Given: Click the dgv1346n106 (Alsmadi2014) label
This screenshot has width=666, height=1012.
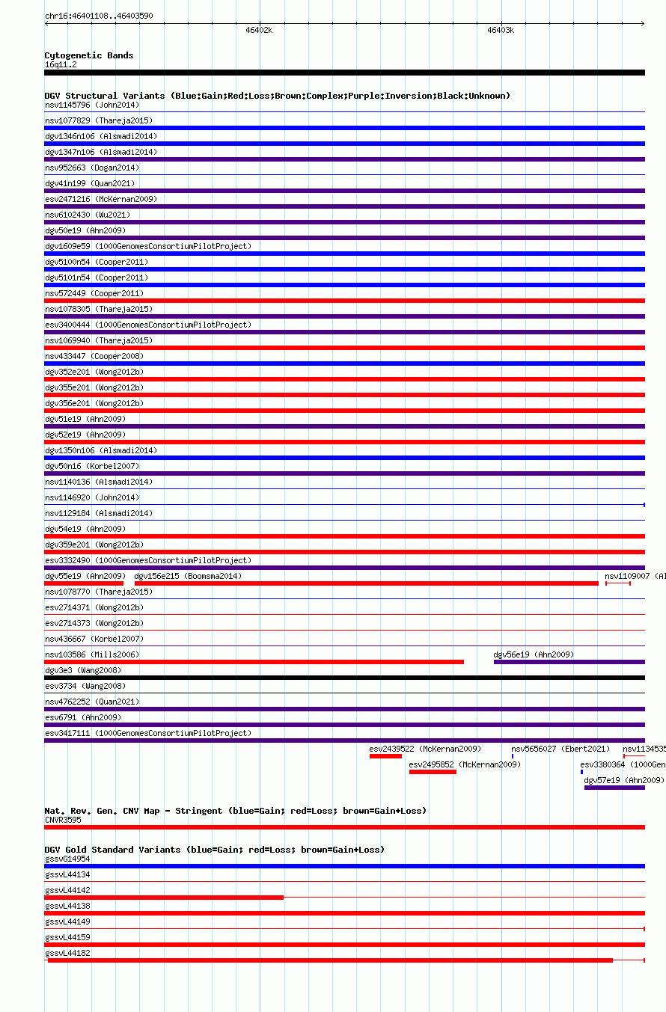Looking at the screenshot, I should (101, 136).
